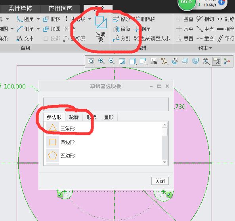The height and width of the screenshot is (221, 235).
Task: Apply the 竖直 vertical constraint
Action: pos(185,19)
